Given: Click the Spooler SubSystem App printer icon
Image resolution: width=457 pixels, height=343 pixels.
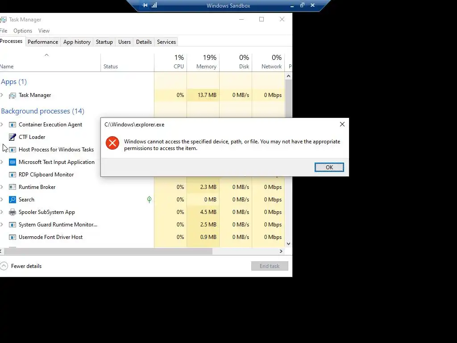Looking at the screenshot, I should [x=12, y=212].
